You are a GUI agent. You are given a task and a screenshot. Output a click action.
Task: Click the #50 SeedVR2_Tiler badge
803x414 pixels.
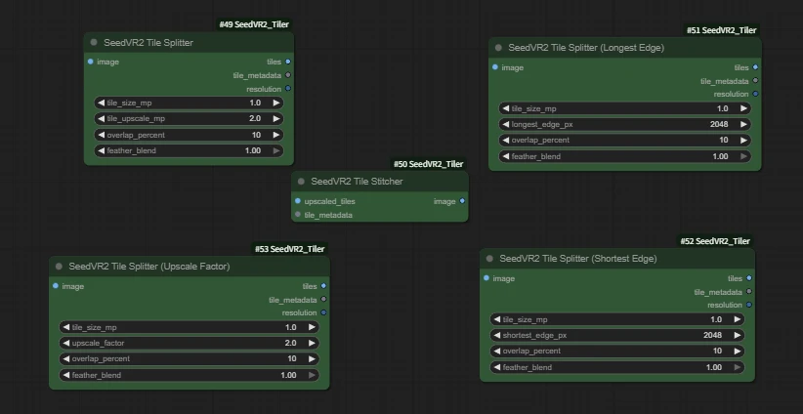click(x=428, y=164)
